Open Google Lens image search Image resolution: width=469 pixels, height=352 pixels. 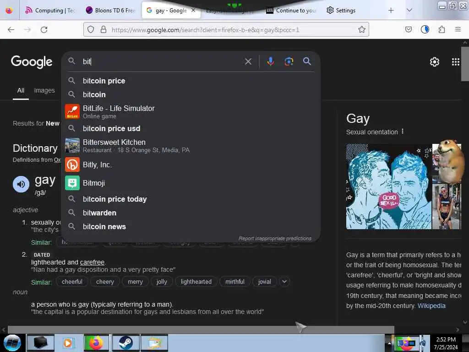click(289, 61)
